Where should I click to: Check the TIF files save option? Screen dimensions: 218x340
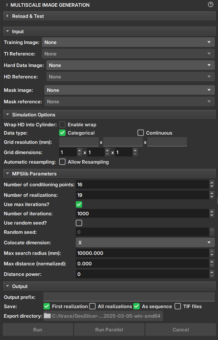click(x=178, y=306)
